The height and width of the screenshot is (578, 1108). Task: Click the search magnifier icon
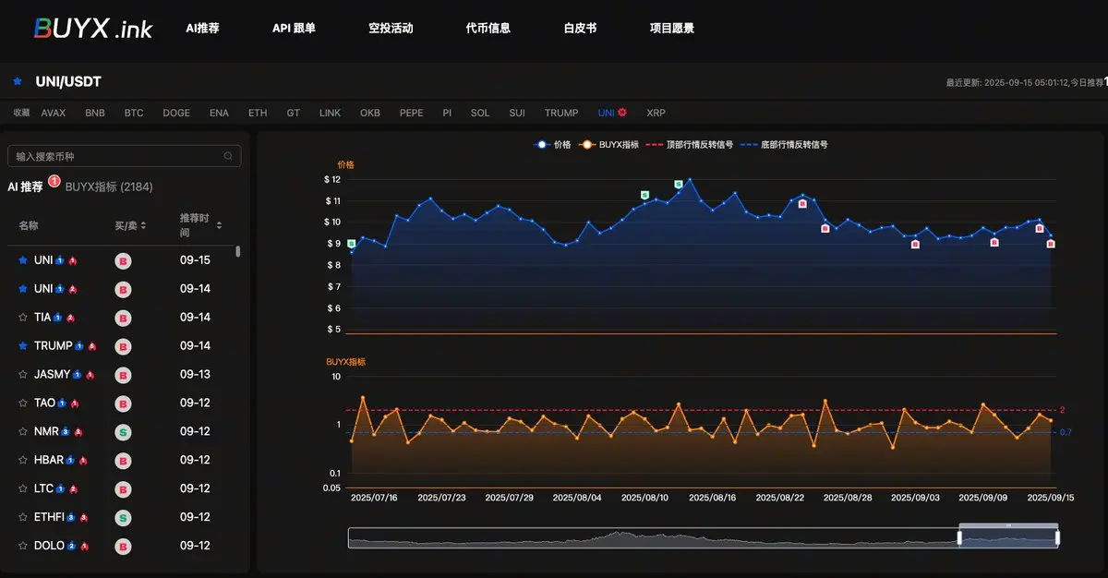[x=228, y=156]
